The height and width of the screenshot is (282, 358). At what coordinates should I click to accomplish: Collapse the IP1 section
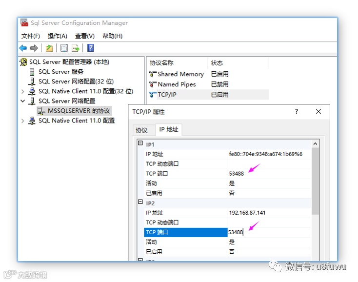click(140, 143)
